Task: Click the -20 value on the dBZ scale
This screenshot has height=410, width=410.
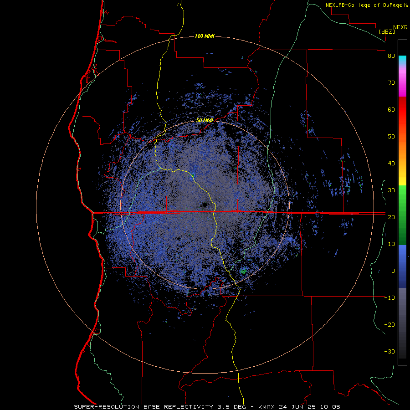Action: click(389, 324)
